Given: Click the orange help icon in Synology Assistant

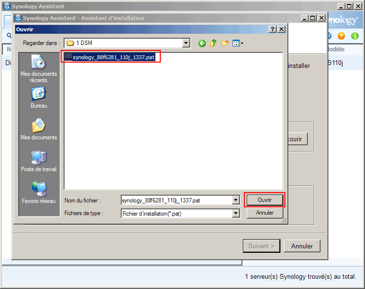Looking at the screenshot, I should coord(341,36).
